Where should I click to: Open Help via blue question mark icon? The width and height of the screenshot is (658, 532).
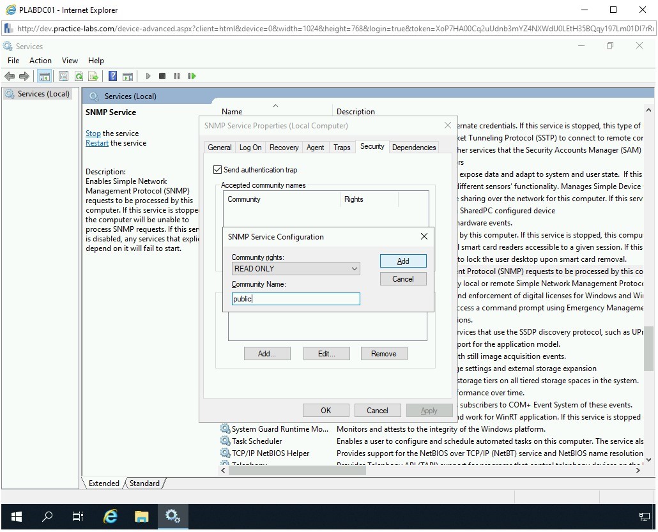pos(112,76)
